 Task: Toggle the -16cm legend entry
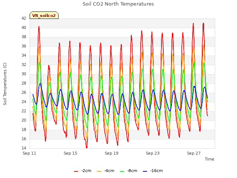click(x=153, y=171)
